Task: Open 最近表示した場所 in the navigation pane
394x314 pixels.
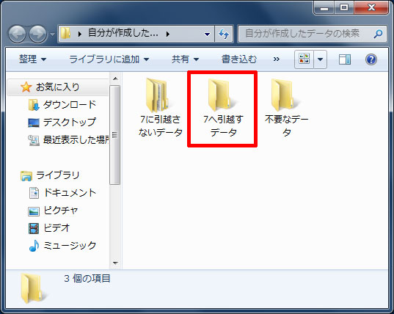Action: [76, 140]
